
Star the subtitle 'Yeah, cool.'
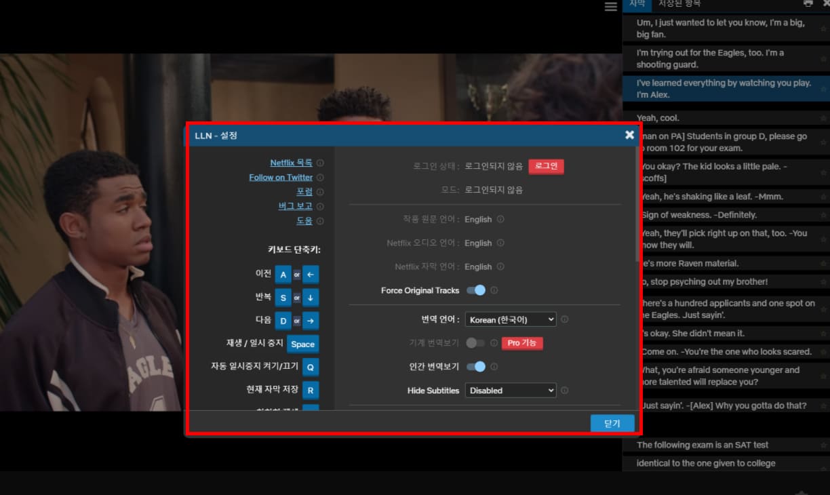(824, 118)
